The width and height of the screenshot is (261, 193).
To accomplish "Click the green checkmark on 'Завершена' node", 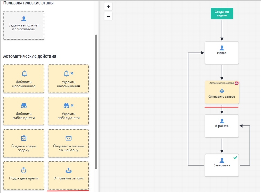I will click(x=235, y=158).
